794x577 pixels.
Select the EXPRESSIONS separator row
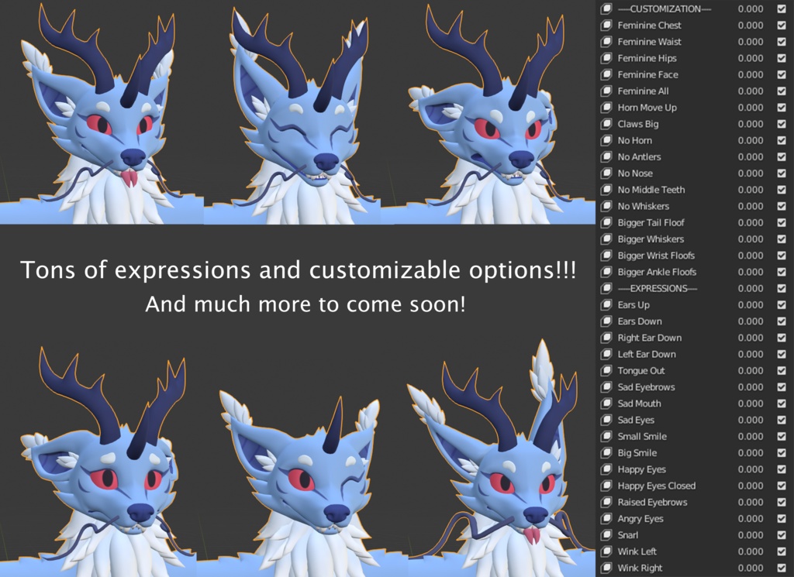coord(668,288)
